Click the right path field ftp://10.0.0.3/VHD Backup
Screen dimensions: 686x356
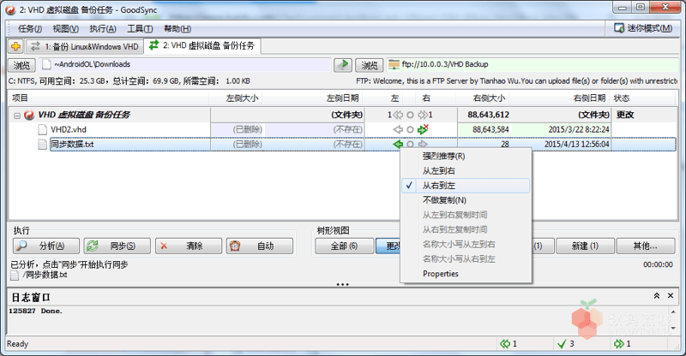[532, 65]
